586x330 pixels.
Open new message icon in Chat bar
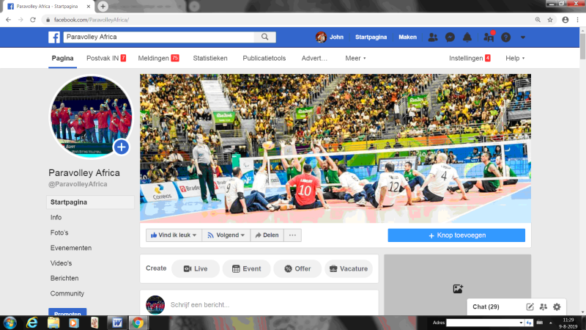point(530,307)
